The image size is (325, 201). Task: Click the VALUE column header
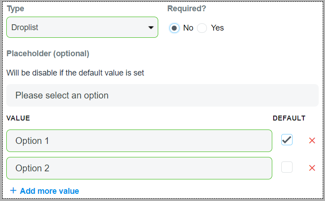point(18,118)
